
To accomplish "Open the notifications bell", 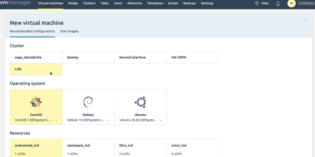I will pyautogui.click(x=278, y=3).
